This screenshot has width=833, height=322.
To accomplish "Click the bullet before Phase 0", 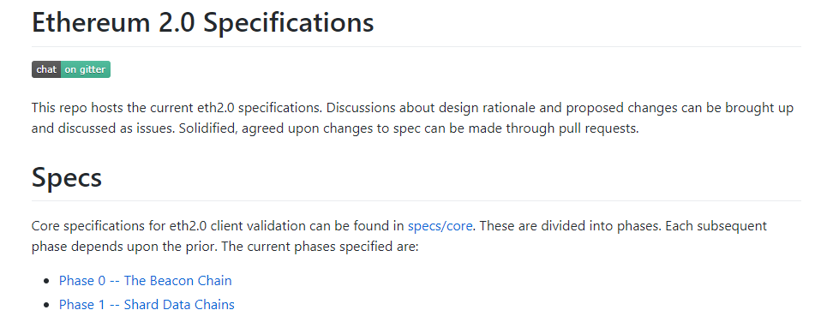I will tap(47, 281).
